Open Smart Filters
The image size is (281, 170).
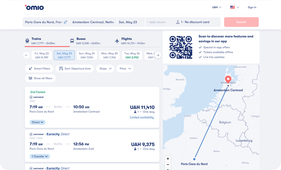point(39,69)
